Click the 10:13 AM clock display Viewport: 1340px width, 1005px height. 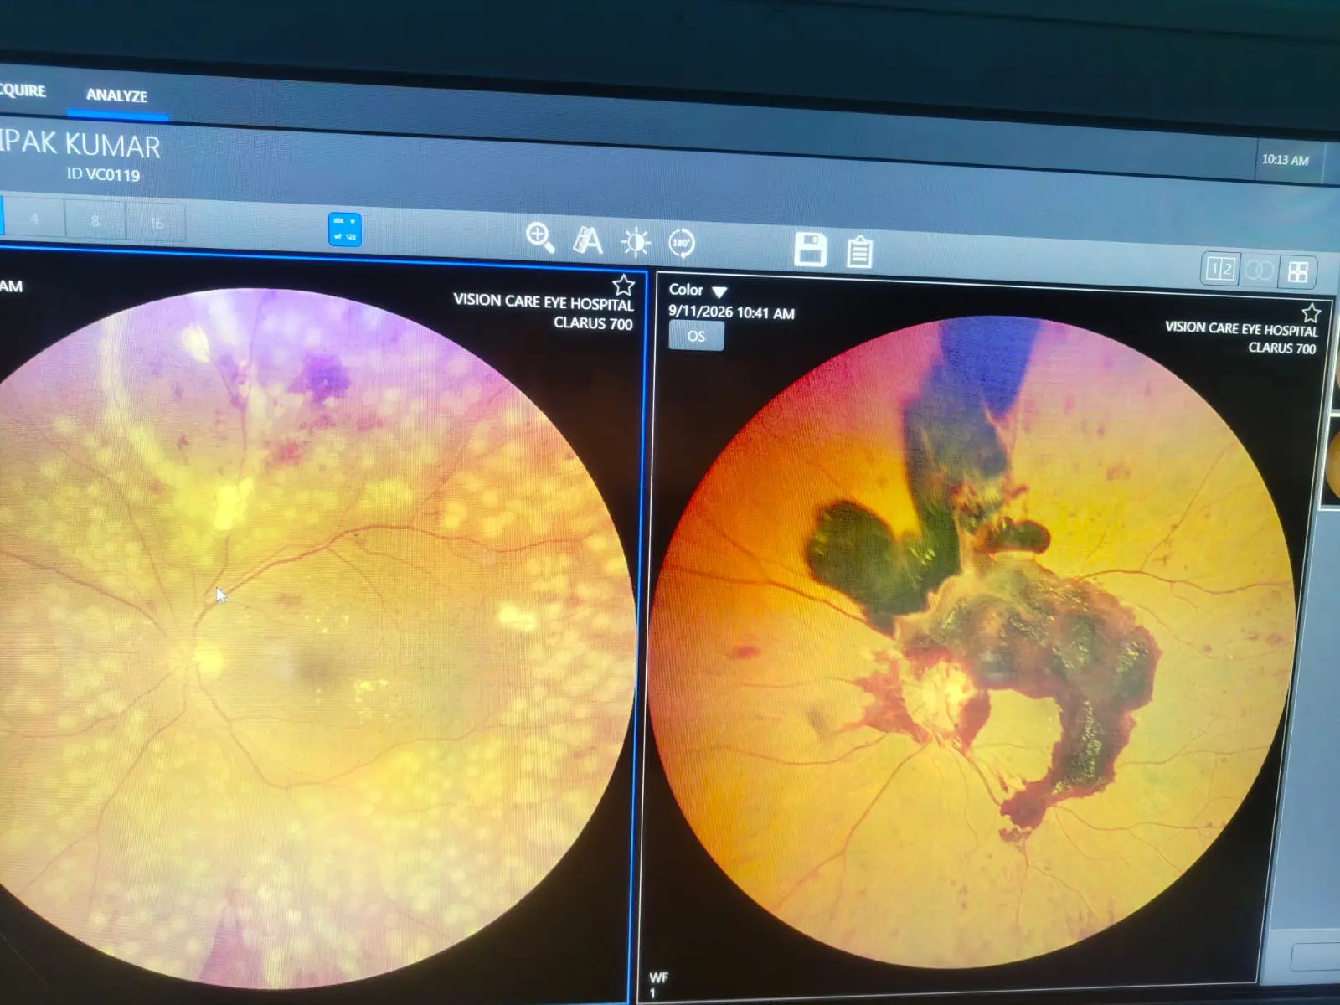click(1285, 159)
